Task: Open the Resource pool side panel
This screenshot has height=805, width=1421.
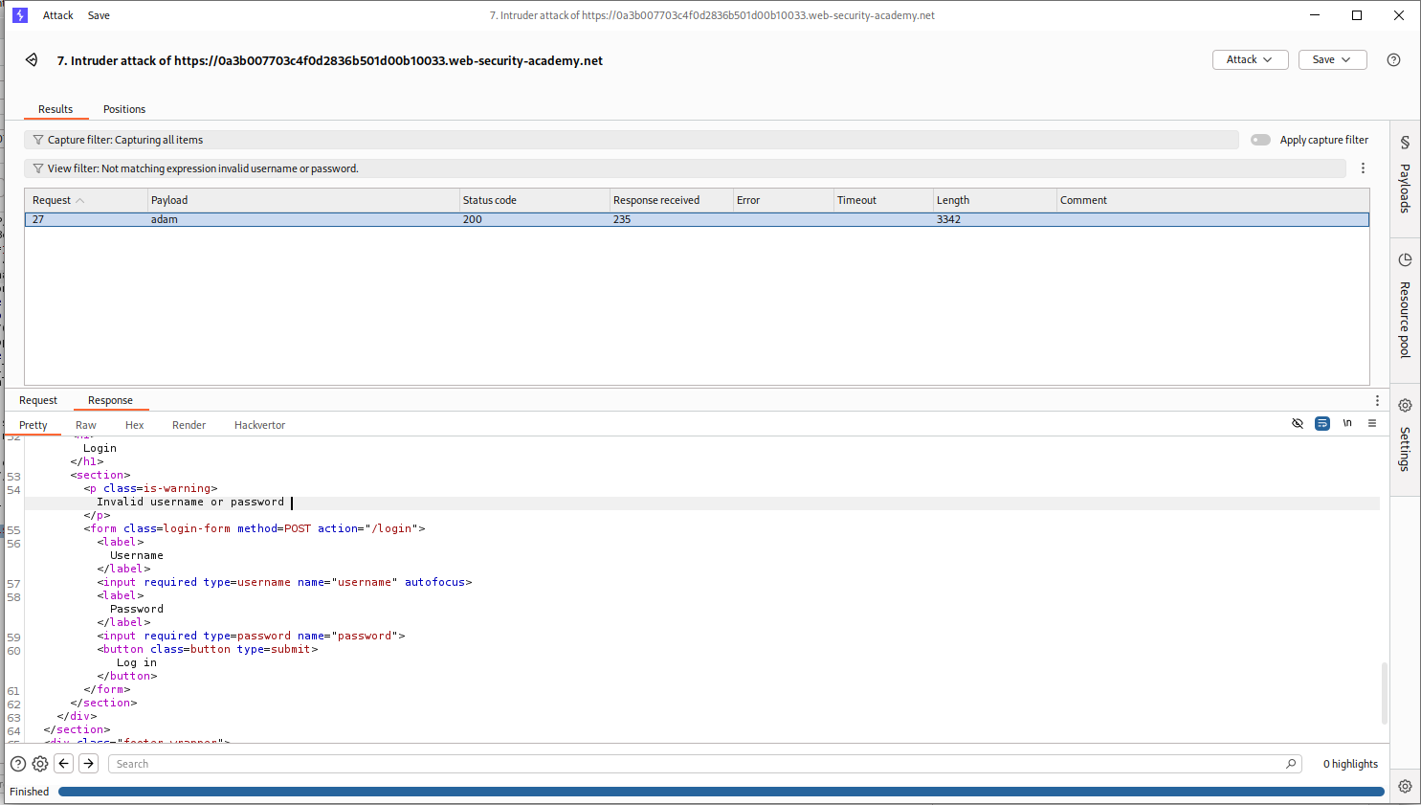Action: [1405, 306]
